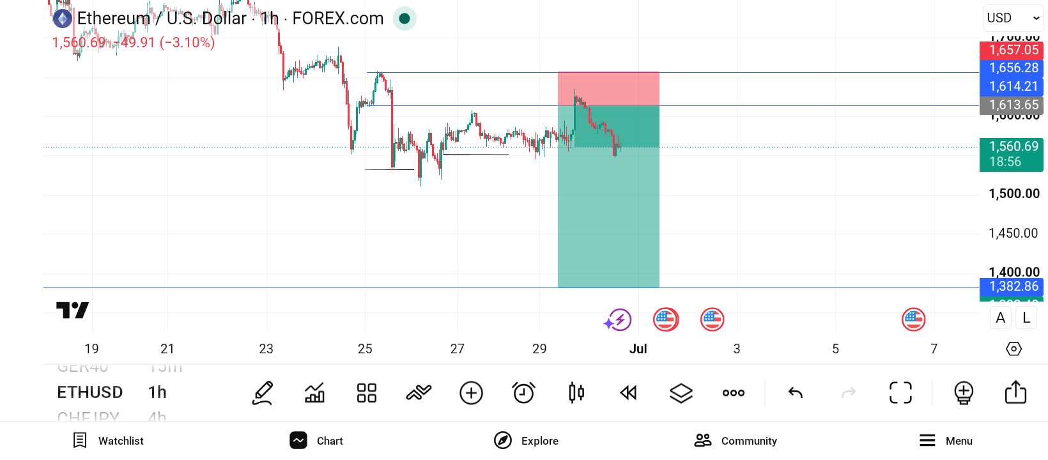Start bar replay with rewind icon
Image resolution: width=1048 pixels, height=460 pixels.
[629, 393]
